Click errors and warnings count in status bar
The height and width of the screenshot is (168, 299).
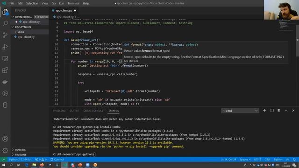tap(41, 159)
